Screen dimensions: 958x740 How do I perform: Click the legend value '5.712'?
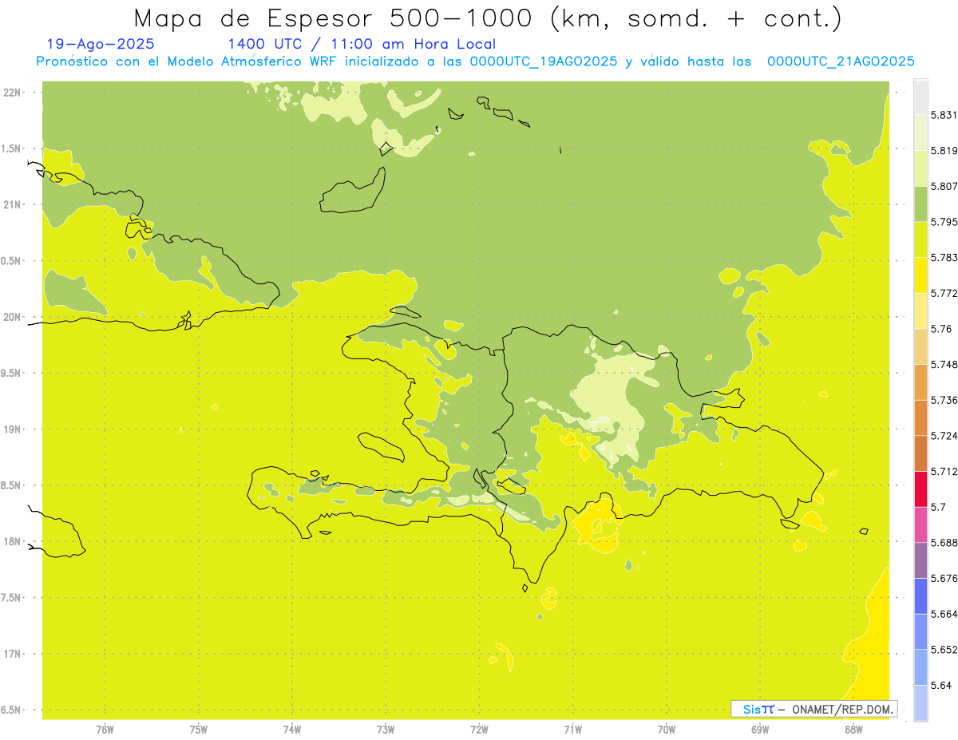(x=944, y=471)
